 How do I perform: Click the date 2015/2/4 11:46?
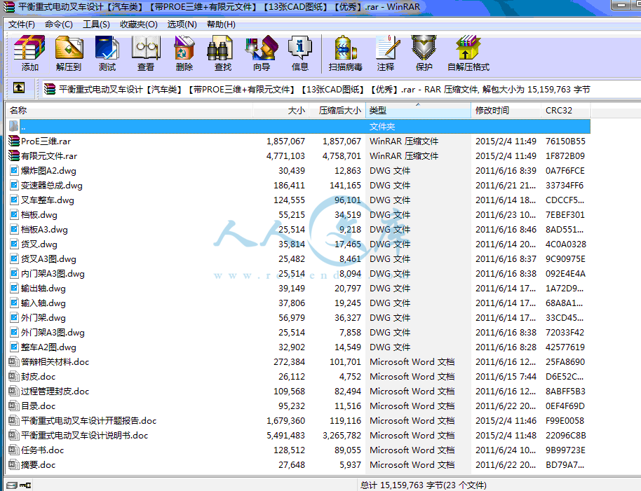click(x=506, y=420)
